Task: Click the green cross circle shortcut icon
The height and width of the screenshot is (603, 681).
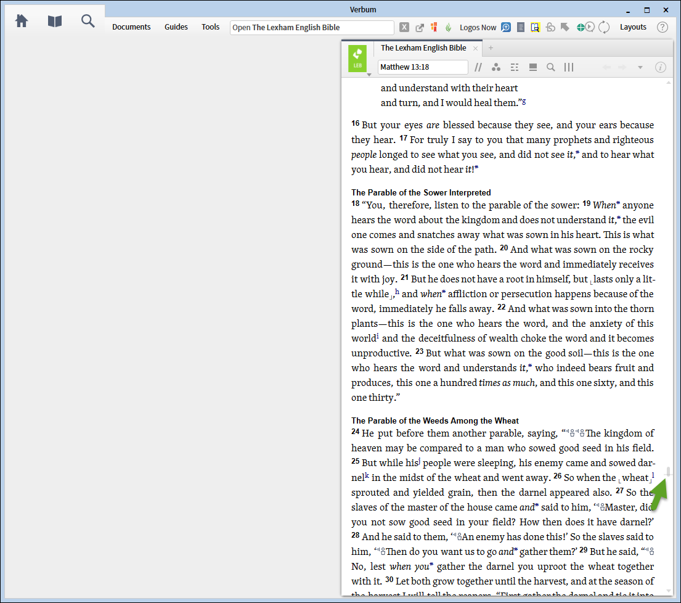Action: pos(581,27)
